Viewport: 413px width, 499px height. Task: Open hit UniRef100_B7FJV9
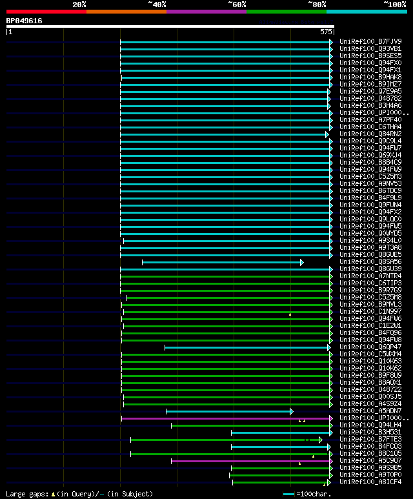[x=370, y=42]
